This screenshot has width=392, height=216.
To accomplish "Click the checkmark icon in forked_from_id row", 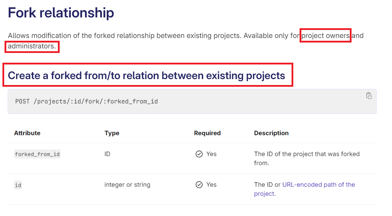I will tap(199, 154).
